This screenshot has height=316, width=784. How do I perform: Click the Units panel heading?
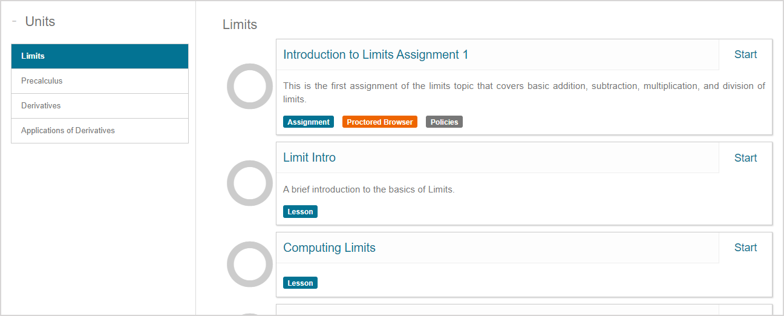pos(40,22)
